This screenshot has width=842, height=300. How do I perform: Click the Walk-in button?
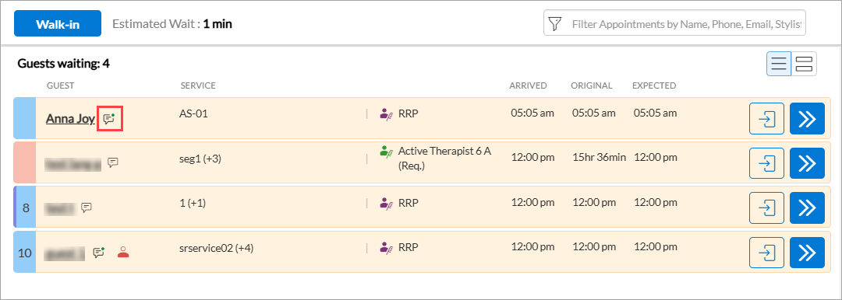click(x=58, y=23)
